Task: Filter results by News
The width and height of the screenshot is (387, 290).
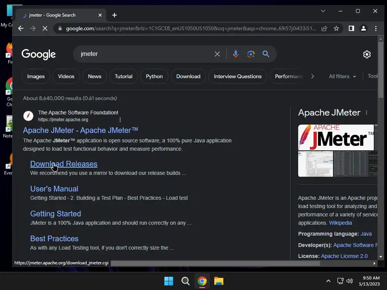Action: (94, 76)
